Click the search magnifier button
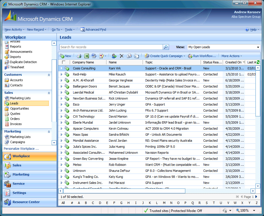 click(x=166, y=47)
